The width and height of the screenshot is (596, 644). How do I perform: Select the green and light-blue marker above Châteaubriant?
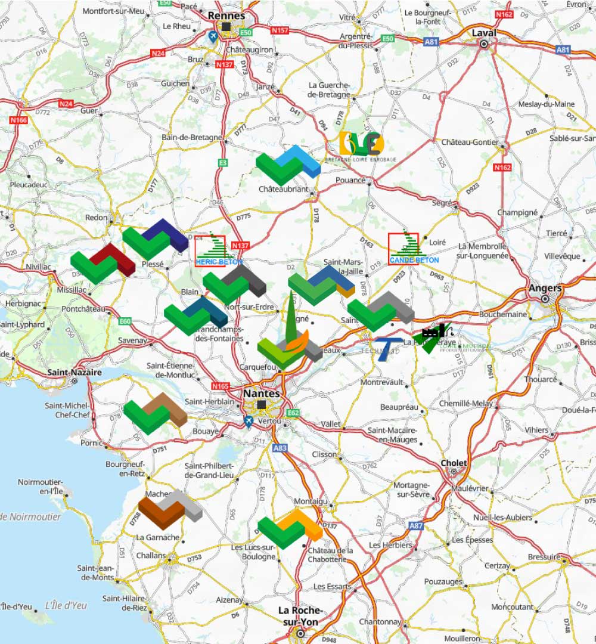pyautogui.click(x=288, y=165)
